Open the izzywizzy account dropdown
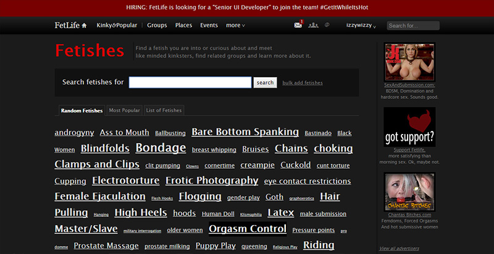Screen dimensions: 494x254 click(x=362, y=25)
